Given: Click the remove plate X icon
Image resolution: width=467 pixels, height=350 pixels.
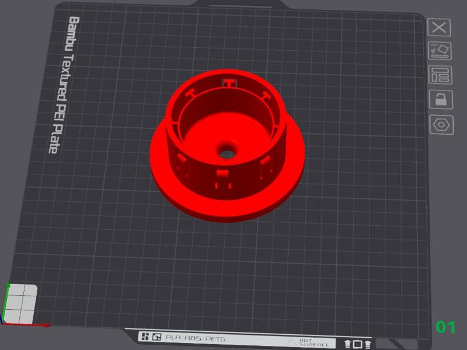Looking at the screenshot, I should [x=439, y=27].
